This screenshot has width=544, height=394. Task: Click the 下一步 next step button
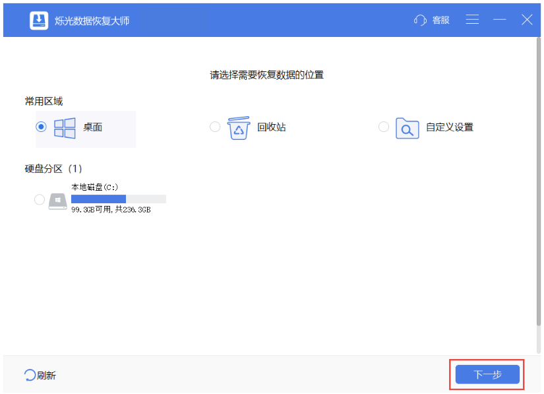coord(486,374)
